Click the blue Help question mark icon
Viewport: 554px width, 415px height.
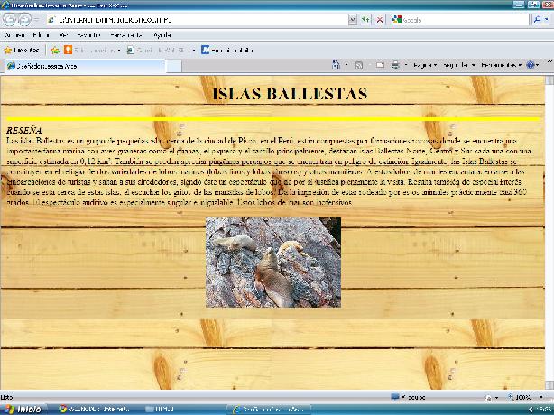pos(531,65)
